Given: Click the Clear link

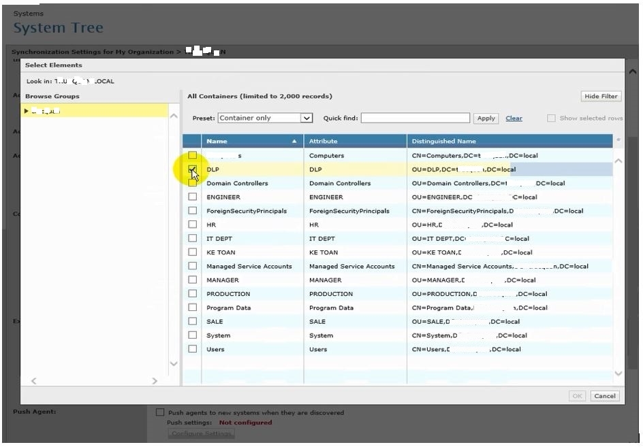Looking at the screenshot, I should pyautogui.click(x=514, y=118).
